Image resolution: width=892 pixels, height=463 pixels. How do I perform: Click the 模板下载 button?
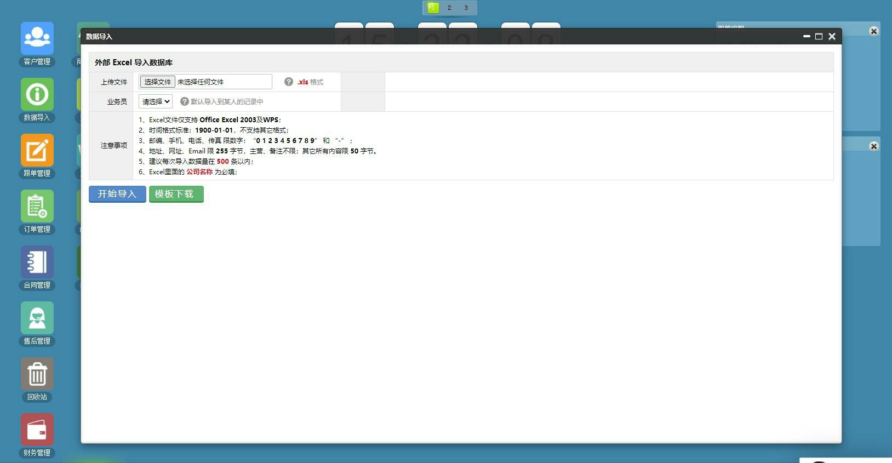[176, 194]
